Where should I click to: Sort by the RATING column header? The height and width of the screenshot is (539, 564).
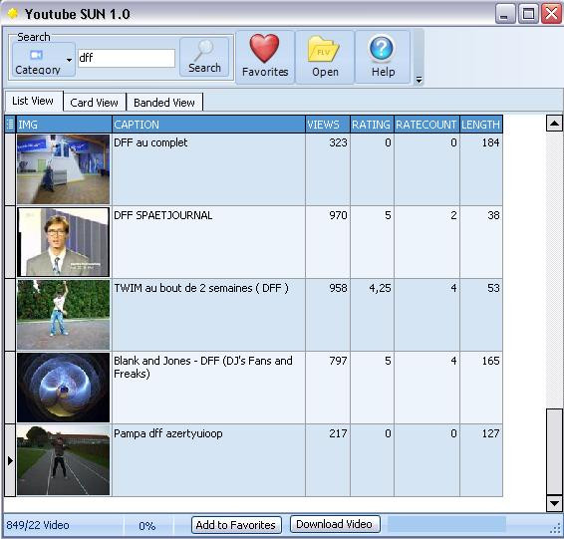(x=372, y=125)
